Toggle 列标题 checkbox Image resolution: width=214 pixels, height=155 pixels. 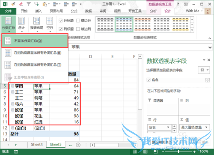[x=61, y=29]
